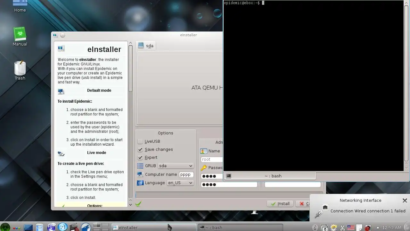410x231 pixels.
Task: Click the green checkmark icon at bottom
Action: (138, 204)
